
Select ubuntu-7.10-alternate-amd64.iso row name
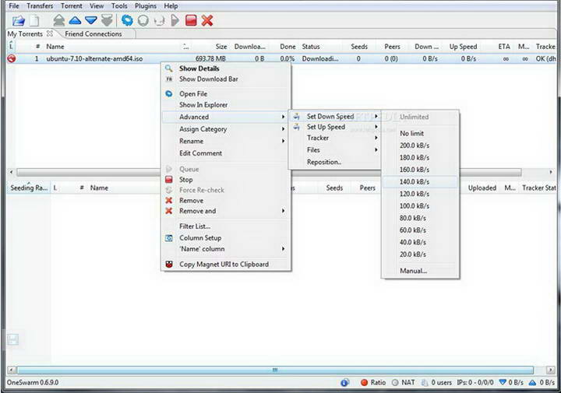pyautogui.click(x=94, y=58)
